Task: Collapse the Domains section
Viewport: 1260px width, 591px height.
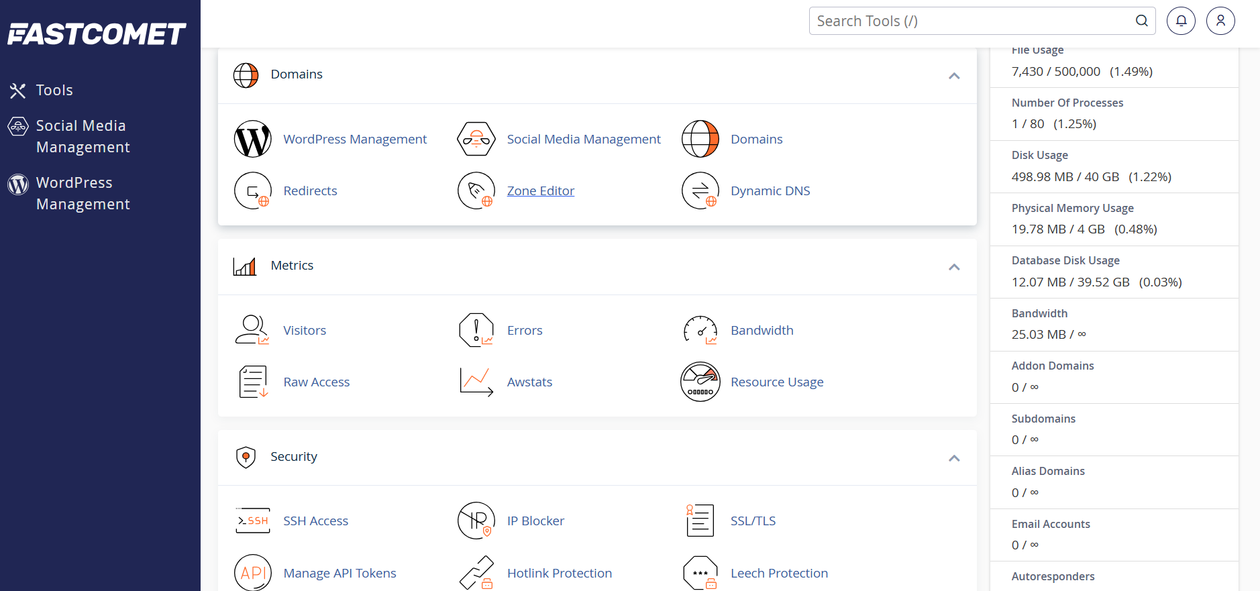Action: pyautogui.click(x=954, y=75)
